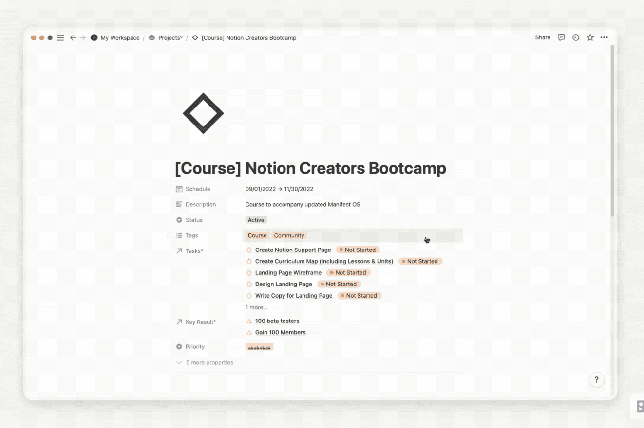Click the Tasks° relation arrow icon

click(179, 251)
